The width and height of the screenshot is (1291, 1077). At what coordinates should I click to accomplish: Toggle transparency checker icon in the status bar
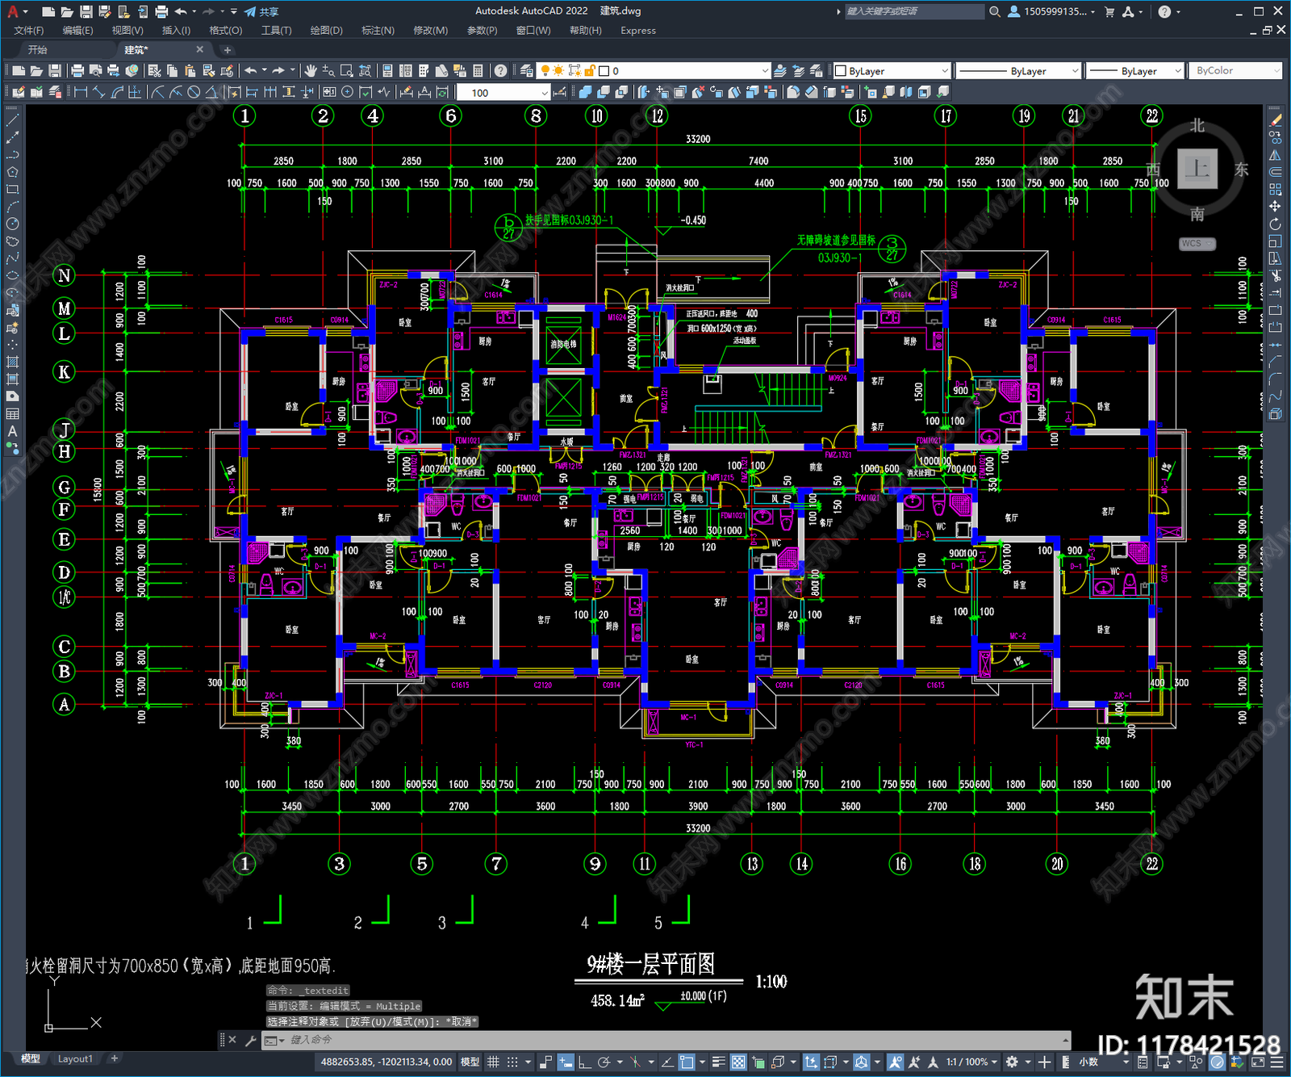738,1062
